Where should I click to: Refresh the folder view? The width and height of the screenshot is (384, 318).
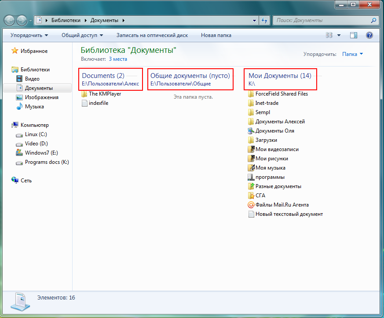click(x=264, y=20)
